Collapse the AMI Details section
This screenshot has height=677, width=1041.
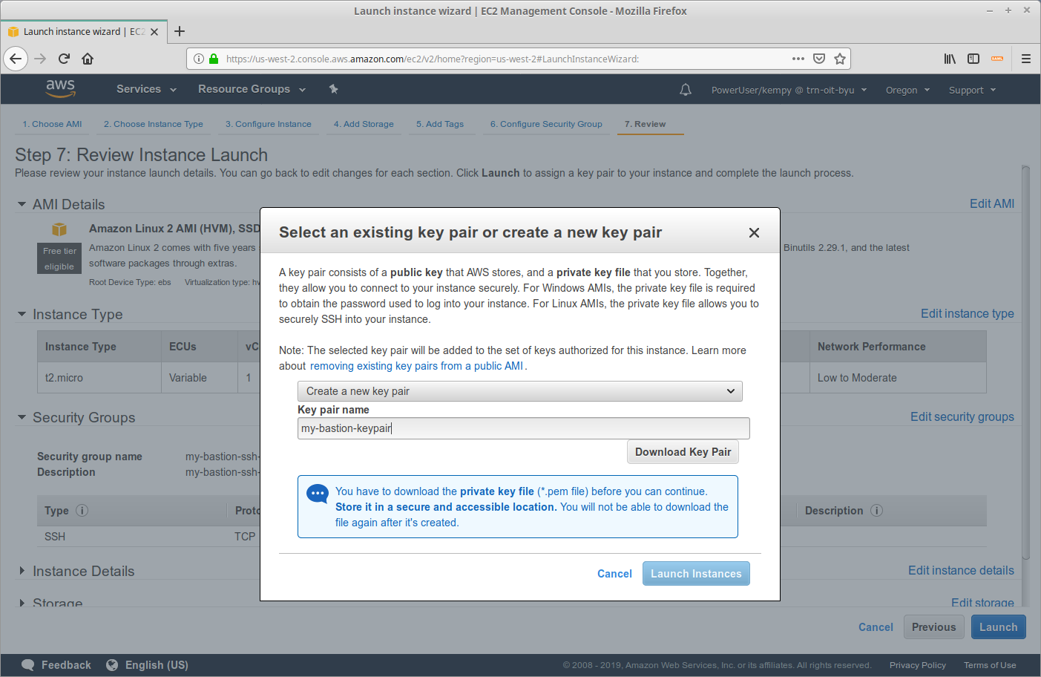coord(22,204)
